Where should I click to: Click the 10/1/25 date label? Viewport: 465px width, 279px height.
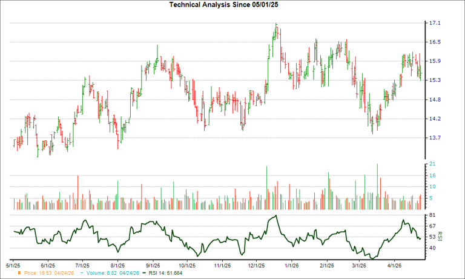[x=187, y=265]
